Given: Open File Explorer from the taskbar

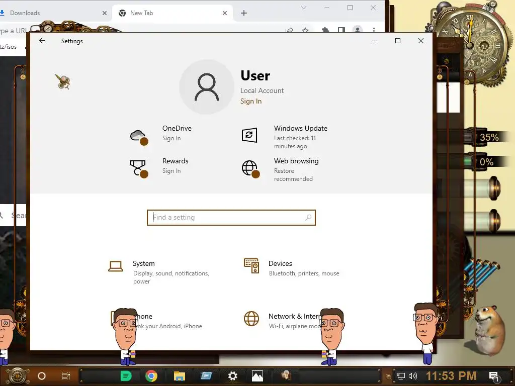Looking at the screenshot, I should click(x=180, y=376).
